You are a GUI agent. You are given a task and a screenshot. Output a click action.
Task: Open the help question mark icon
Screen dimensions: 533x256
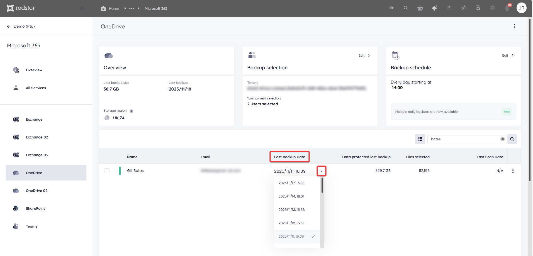[449, 8]
